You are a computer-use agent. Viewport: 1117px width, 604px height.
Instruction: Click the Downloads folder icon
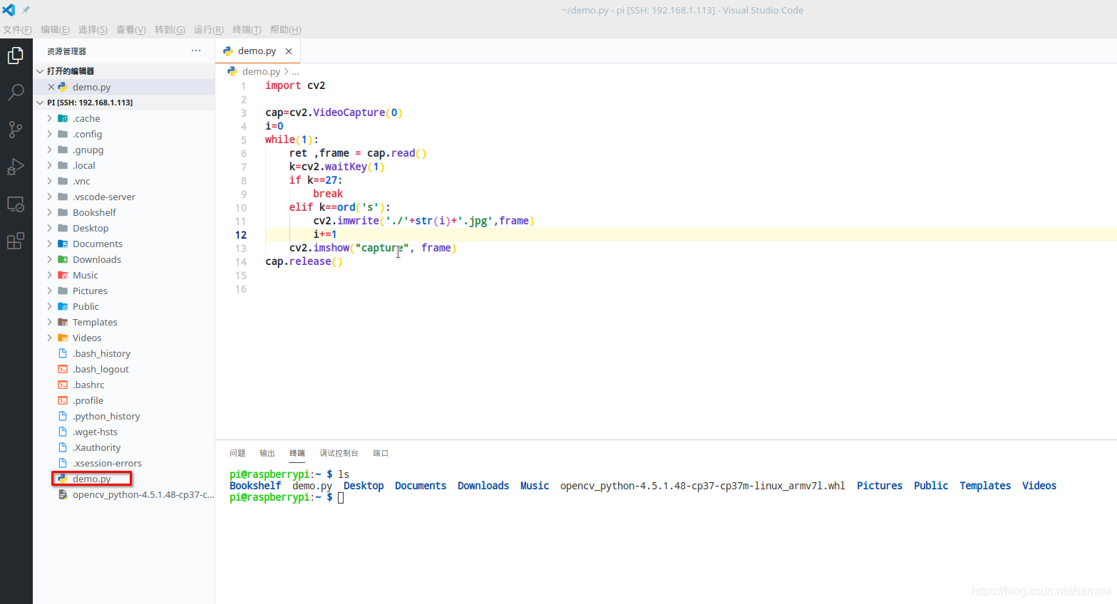click(x=63, y=259)
